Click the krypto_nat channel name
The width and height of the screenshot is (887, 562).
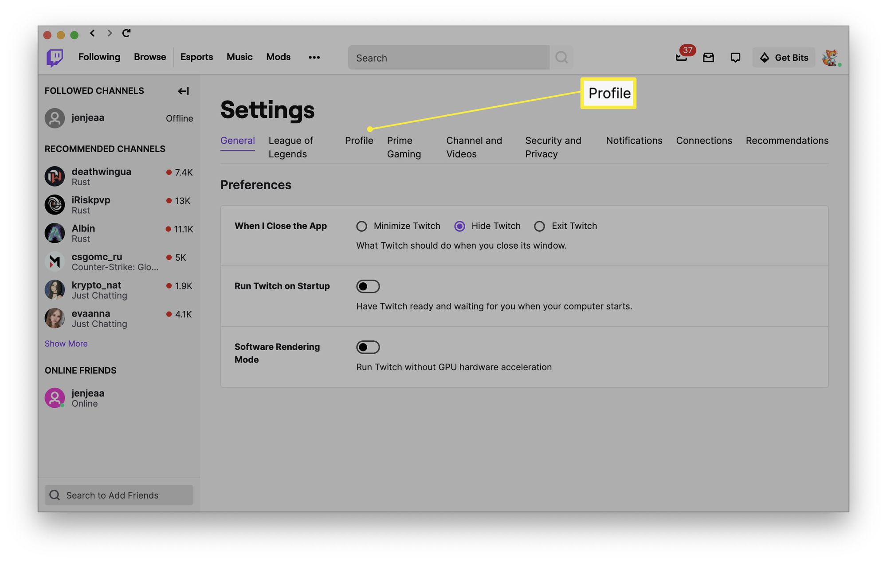coord(96,285)
